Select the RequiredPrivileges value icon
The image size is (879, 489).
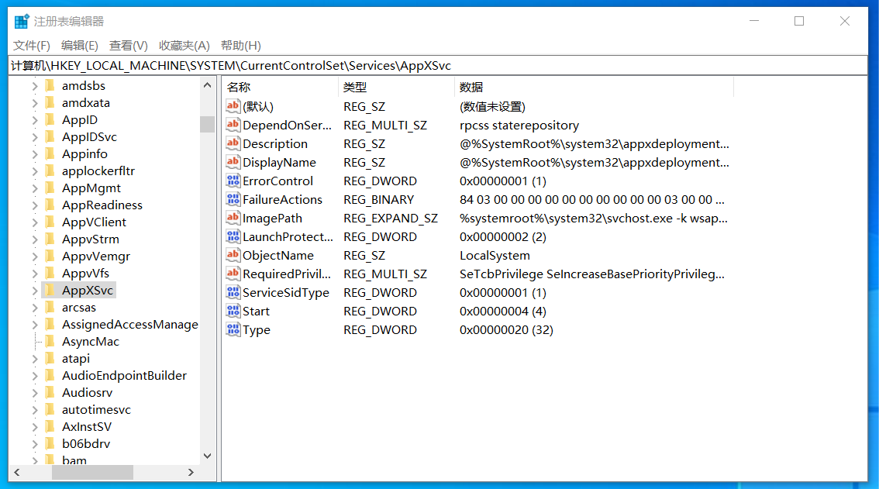[x=233, y=273]
